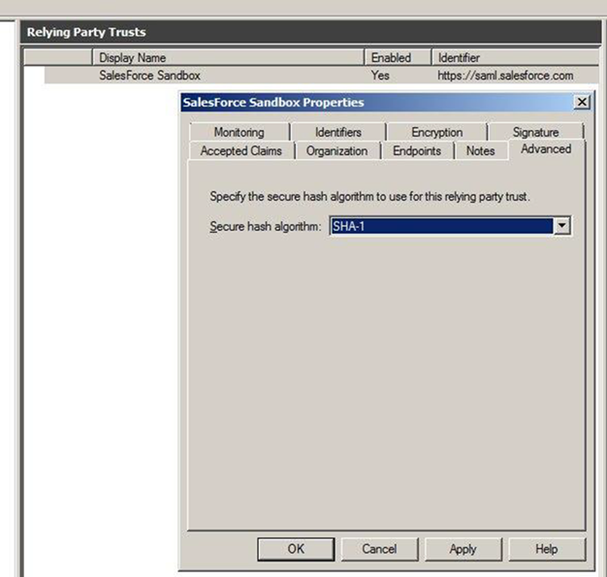The image size is (607, 577).
Task: Sort by the Enabled column header
Action: click(x=398, y=58)
